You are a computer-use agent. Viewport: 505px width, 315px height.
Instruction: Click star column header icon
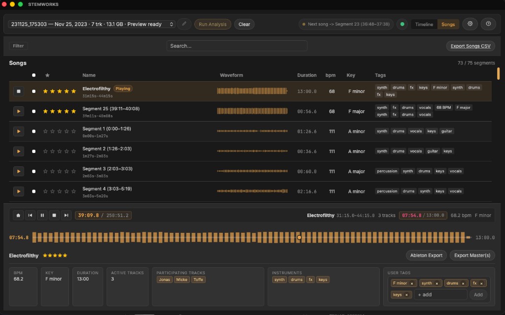[47, 75]
